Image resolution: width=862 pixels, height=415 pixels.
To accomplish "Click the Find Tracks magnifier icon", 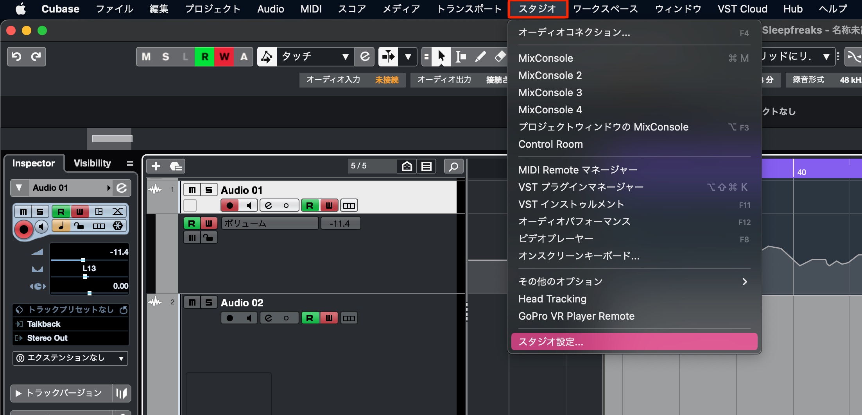I will coord(453,166).
